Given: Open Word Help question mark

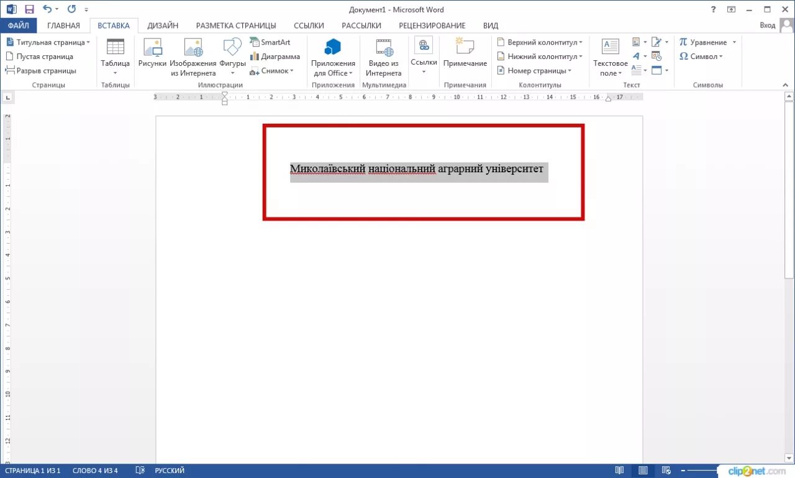Looking at the screenshot, I should click(713, 9).
